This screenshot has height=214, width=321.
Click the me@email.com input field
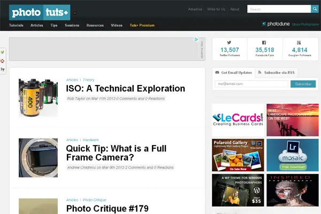click(x=251, y=84)
